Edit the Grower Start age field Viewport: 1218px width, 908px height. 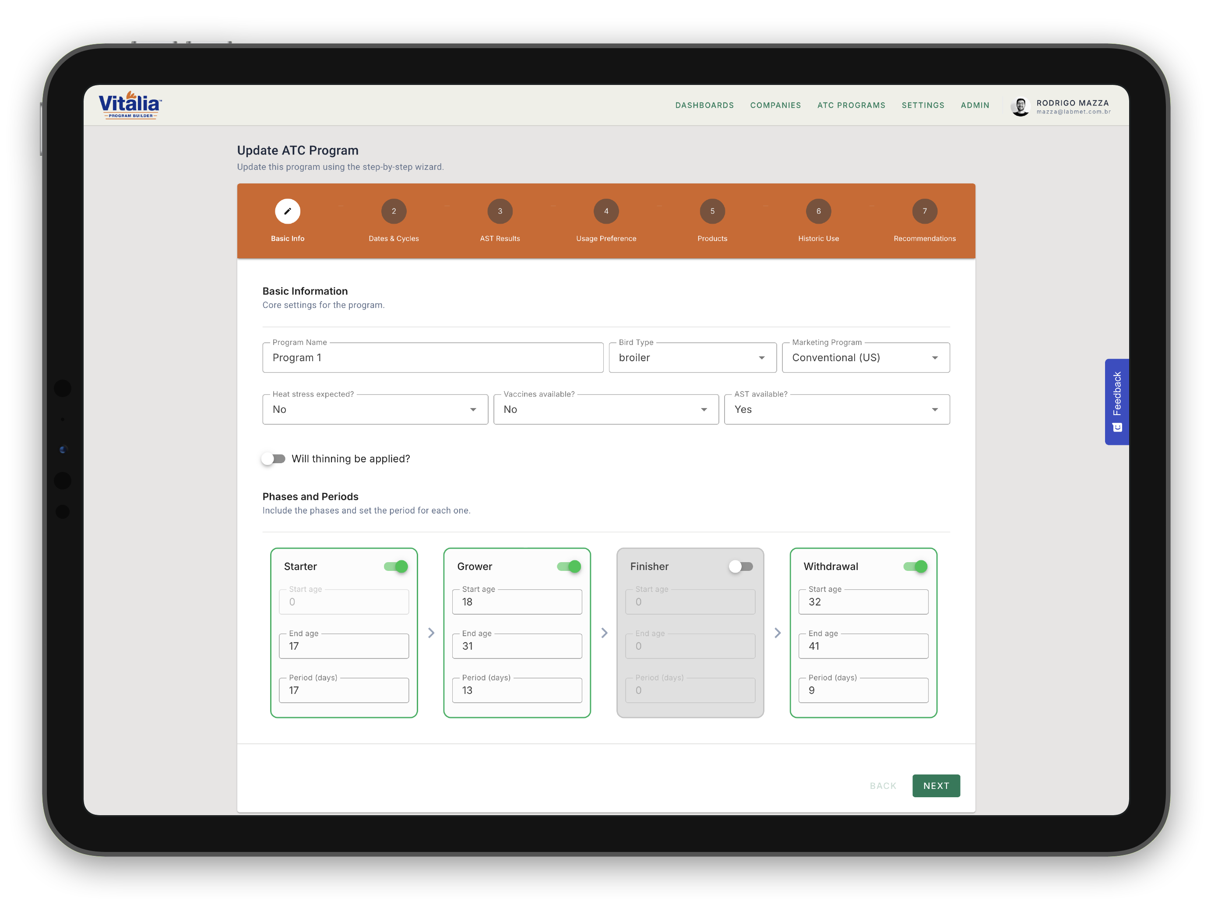tap(517, 602)
